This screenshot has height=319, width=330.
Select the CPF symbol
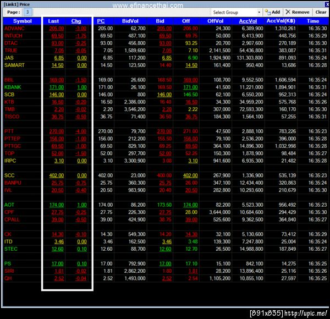9,212
